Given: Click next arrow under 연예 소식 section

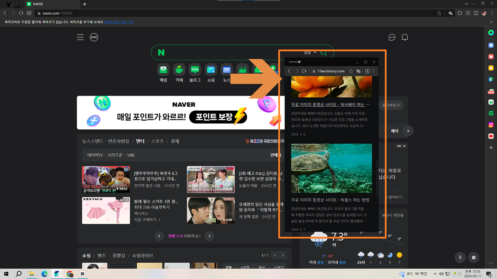Looking at the screenshot, I should [x=209, y=236].
